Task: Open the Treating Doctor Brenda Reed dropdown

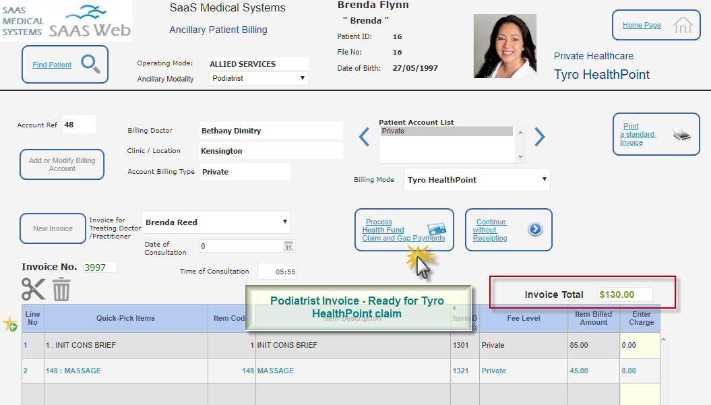Action: 216,222
